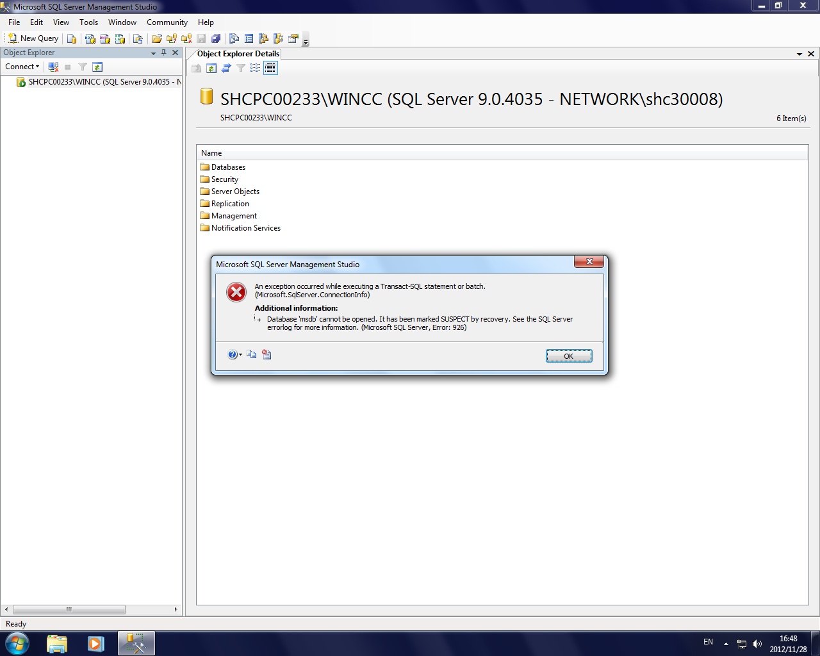The width and height of the screenshot is (820, 656).
Task: Select the SHCPC00233\WINCC server node
Action: click(99, 82)
